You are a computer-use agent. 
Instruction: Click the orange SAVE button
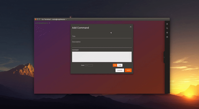point(128,70)
